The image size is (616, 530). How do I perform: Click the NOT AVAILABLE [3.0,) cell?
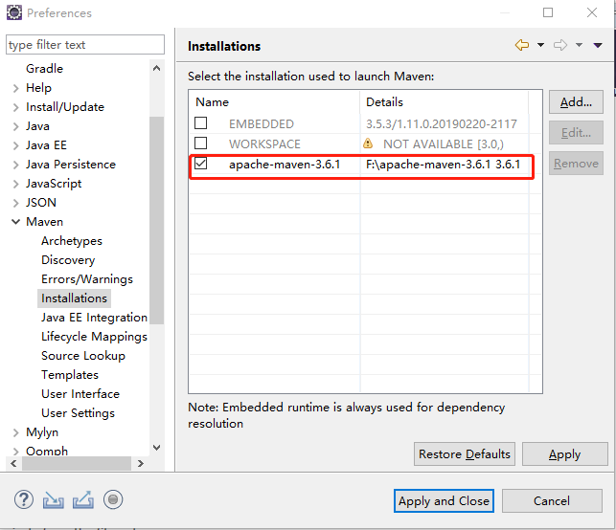point(444,144)
